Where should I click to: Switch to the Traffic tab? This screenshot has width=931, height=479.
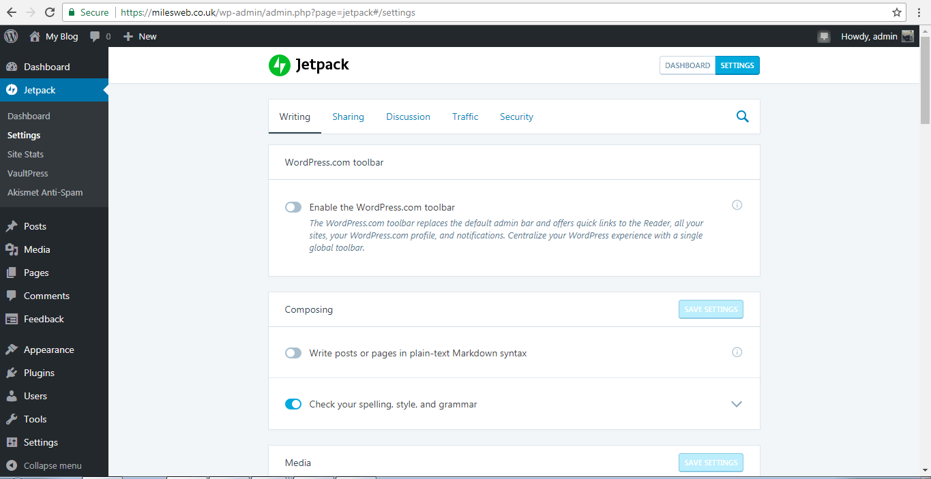point(465,117)
